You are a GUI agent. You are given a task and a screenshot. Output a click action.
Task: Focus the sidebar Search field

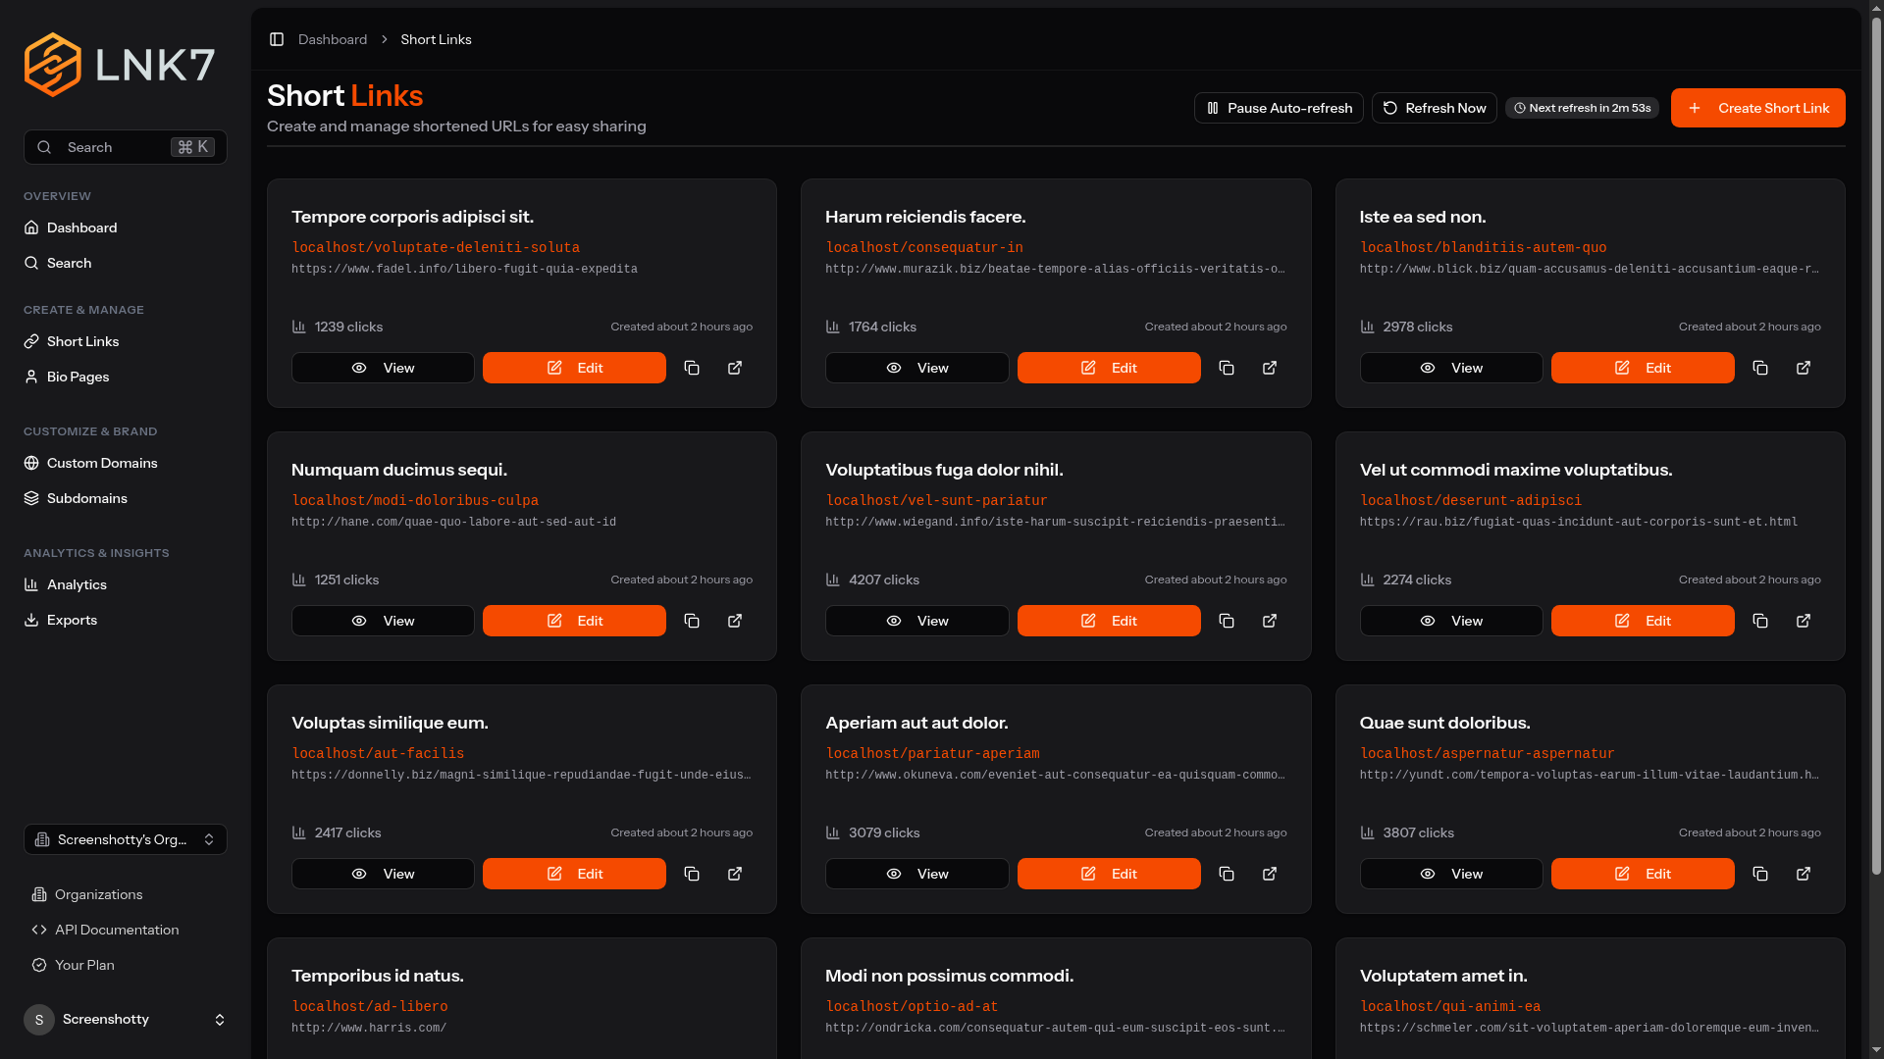click(126, 147)
